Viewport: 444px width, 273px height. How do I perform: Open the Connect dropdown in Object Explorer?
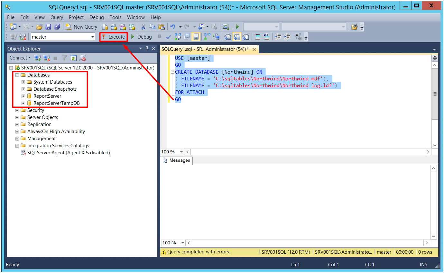coord(20,58)
